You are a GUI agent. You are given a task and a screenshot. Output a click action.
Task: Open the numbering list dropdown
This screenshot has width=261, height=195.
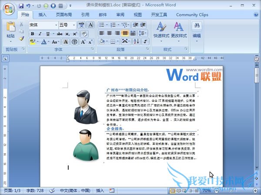(118, 25)
